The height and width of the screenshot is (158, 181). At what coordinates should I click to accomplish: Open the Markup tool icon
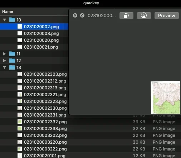[x=144, y=15]
